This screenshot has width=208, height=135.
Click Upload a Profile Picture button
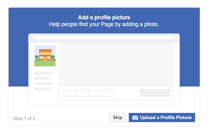point(162,118)
